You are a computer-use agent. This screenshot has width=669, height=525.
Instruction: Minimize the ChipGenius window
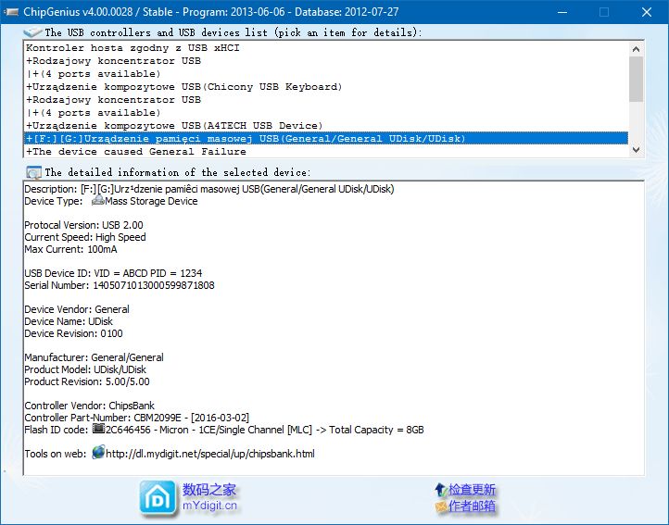click(x=562, y=12)
